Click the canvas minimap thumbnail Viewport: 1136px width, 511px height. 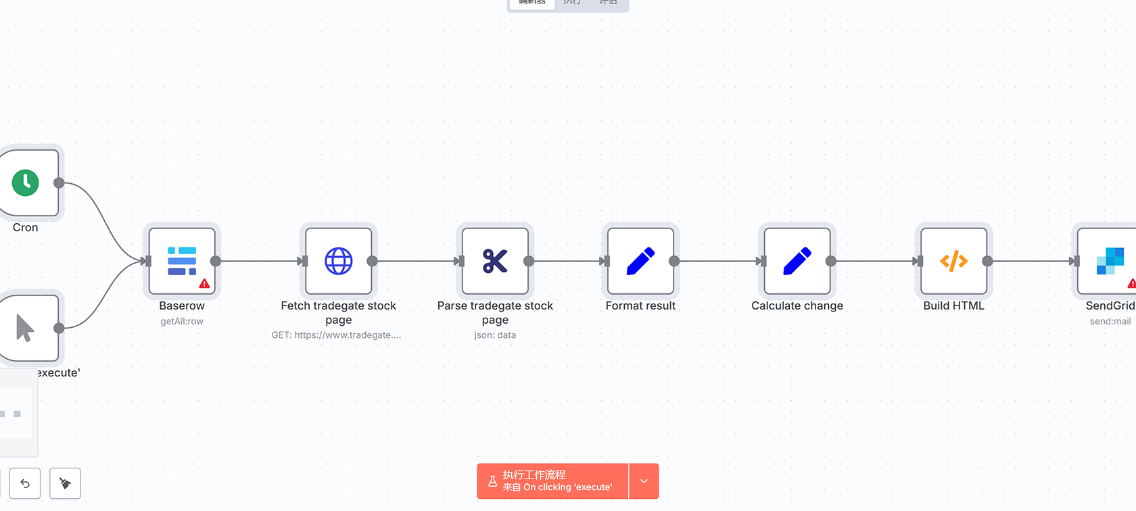(16, 413)
